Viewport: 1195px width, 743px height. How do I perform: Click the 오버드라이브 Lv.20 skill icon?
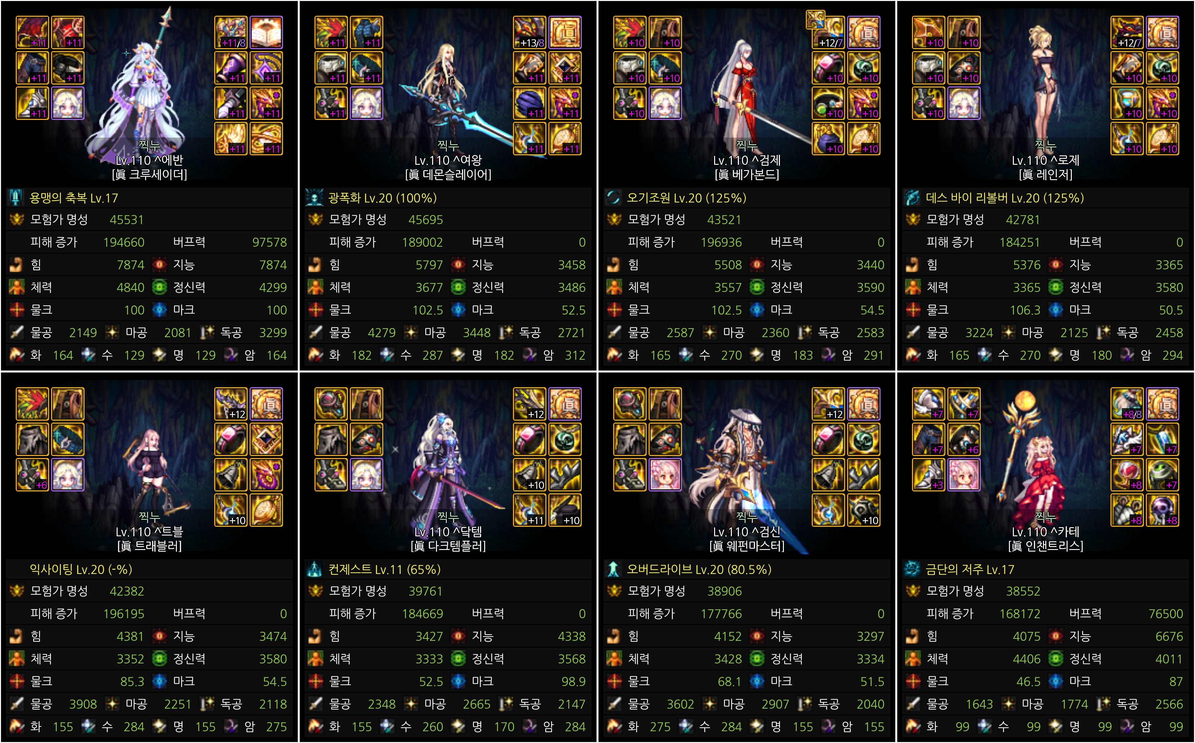[x=613, y=569]
